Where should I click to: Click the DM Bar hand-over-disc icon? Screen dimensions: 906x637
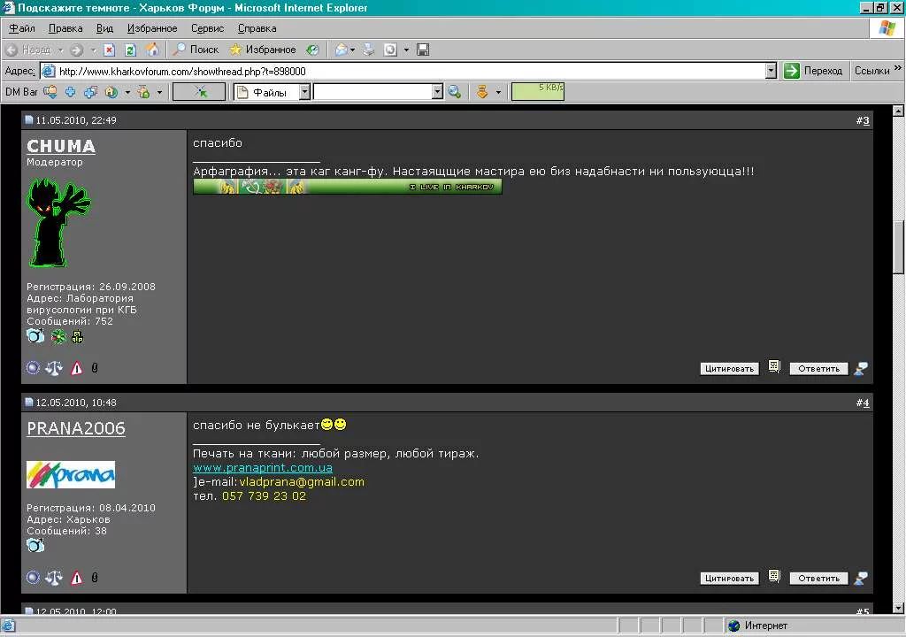click(x=143, y=92)
